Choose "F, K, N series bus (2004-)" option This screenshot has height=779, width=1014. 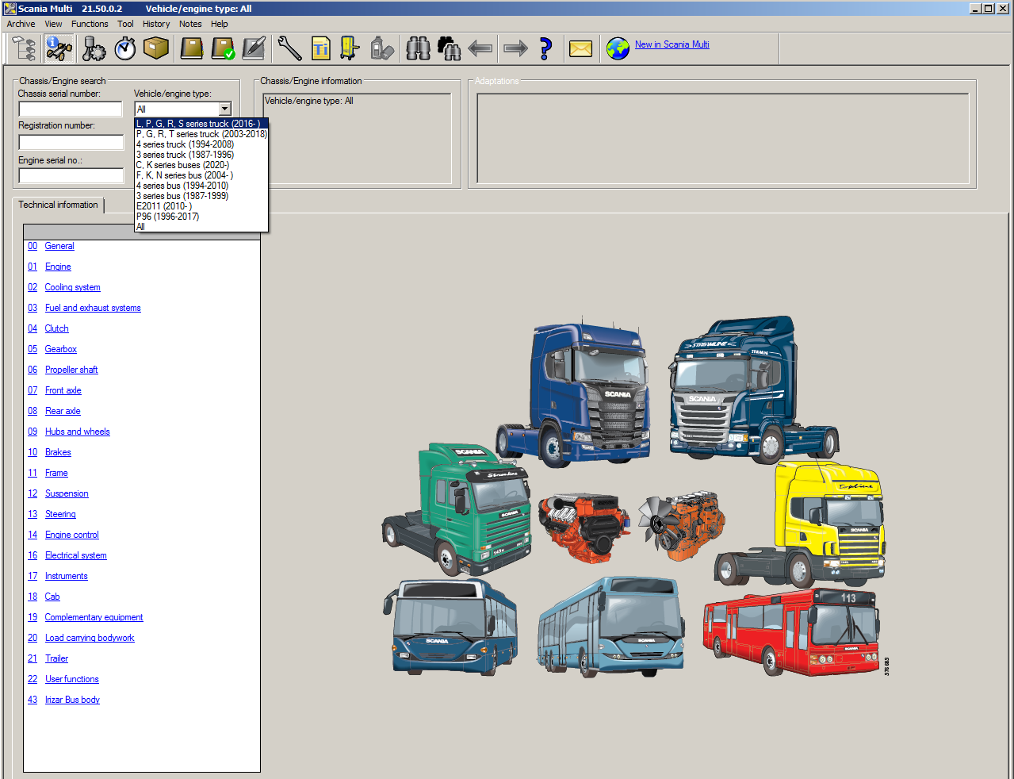pyautogui.click(x=185, y=175)
